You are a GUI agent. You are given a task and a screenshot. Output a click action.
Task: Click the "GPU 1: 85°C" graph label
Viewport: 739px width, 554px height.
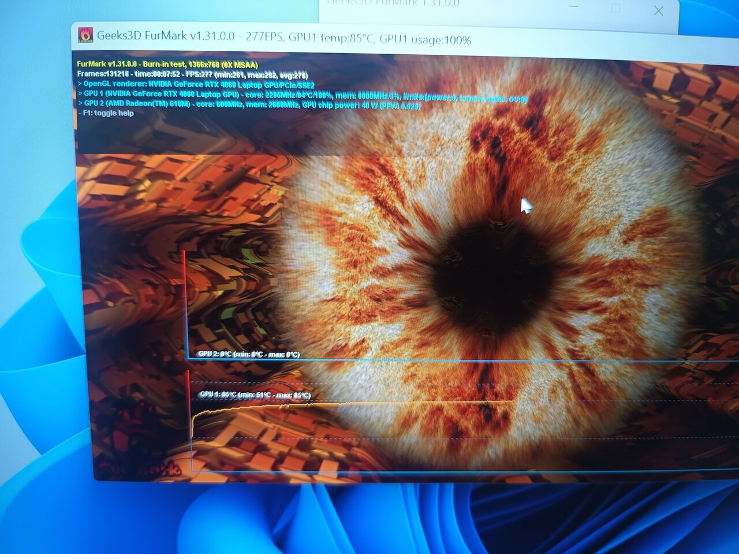(x=255, y=395)
